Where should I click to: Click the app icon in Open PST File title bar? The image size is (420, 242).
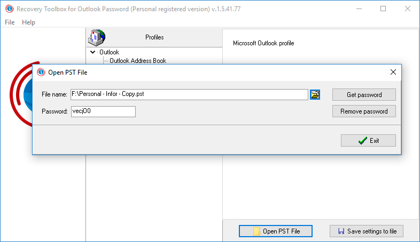41,72
